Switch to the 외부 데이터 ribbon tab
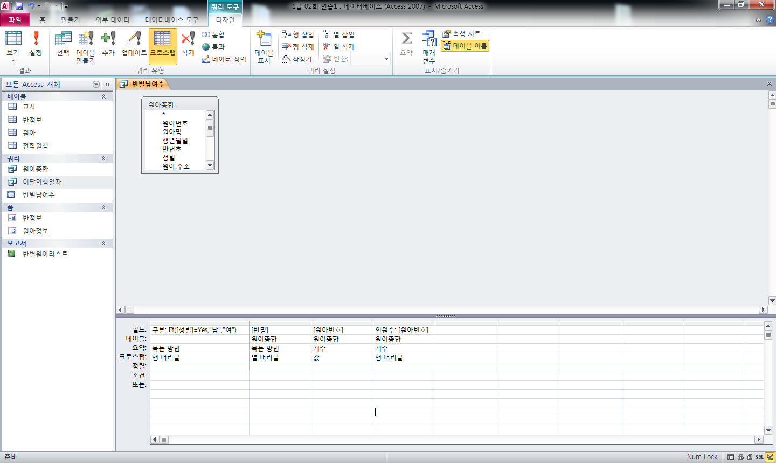 (113, 20)
